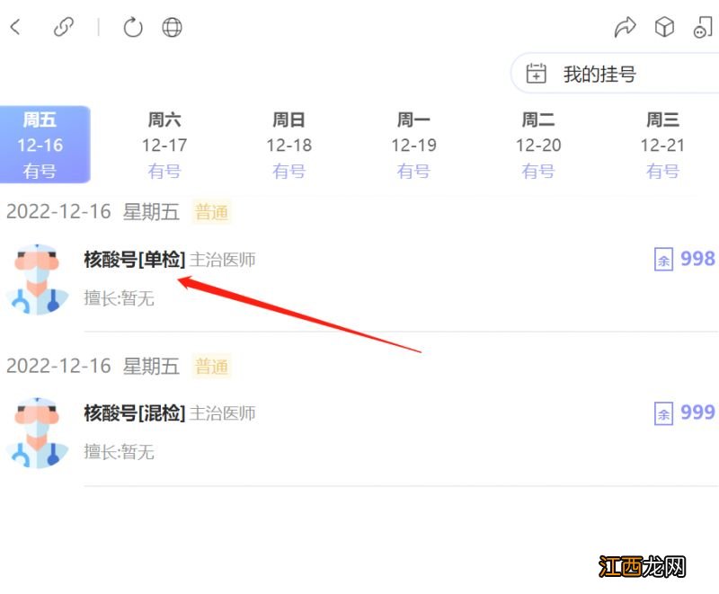Viewport: 719px width, 594px height.
Task: Click the exit-to-floating-window icon
Action: (703, 27)
